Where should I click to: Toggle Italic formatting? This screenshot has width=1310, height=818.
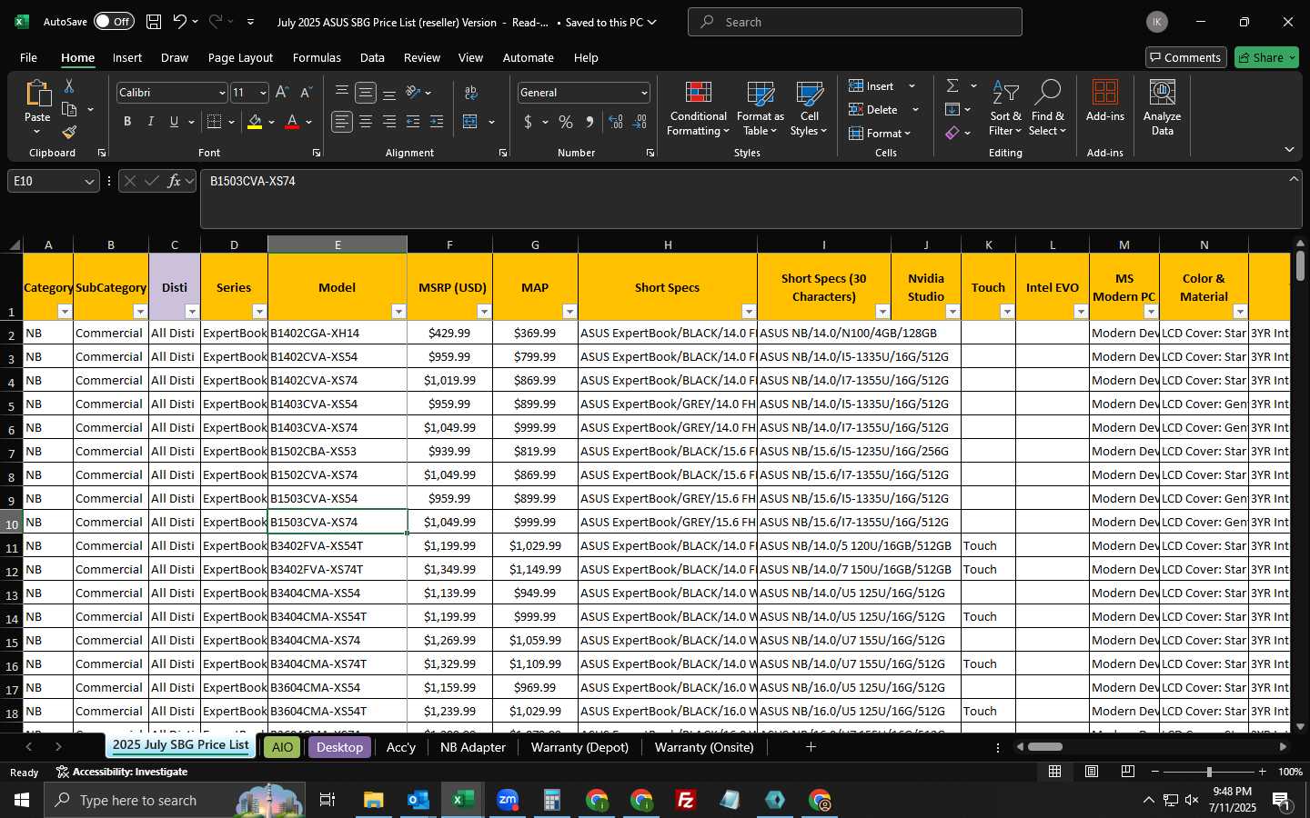(151, 122)
